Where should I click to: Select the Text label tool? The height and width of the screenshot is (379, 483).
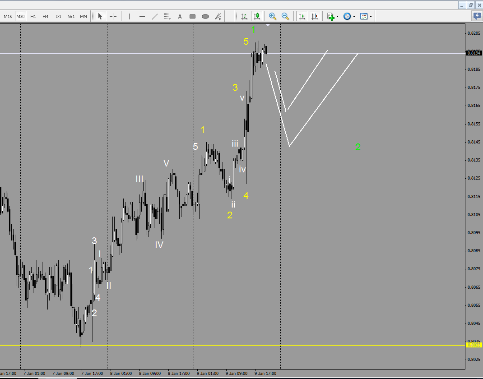click(x=180, y=16)
